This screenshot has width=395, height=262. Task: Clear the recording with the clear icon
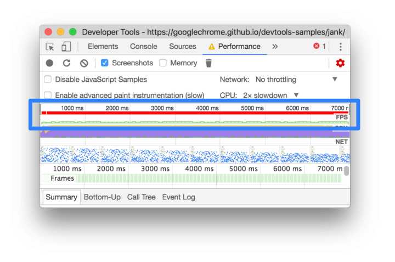point(84,63)
